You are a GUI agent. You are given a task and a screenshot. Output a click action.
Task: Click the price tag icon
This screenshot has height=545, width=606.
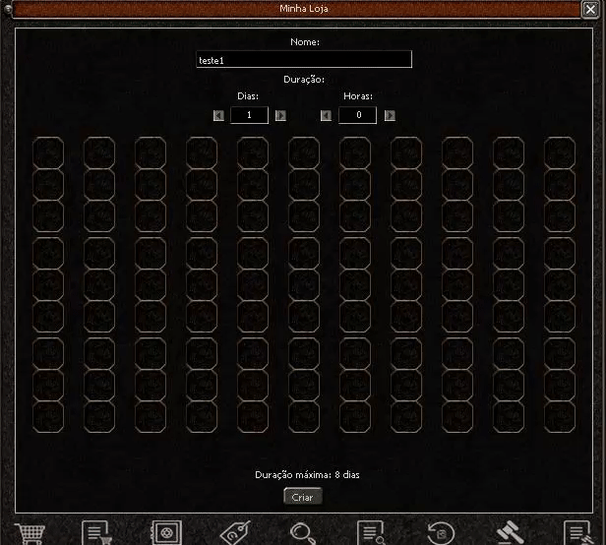[235, 533]
